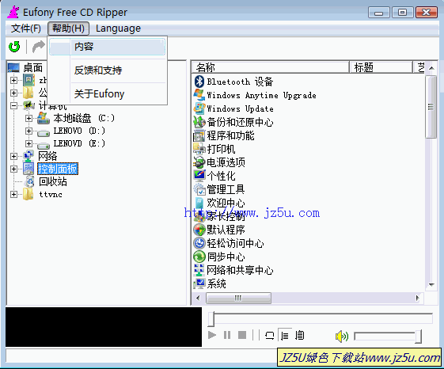Select Windows Anytime Upgrade text

point(261,95)
